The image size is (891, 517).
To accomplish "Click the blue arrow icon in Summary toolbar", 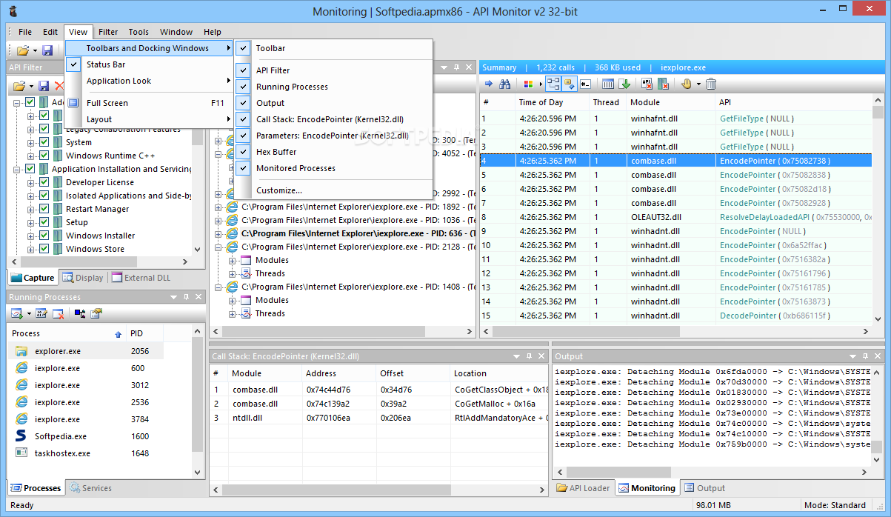I will [x=488, y=84].
